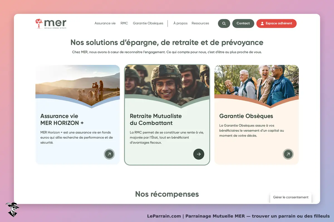Image resolution: width=334 pixels, height=222 pixels.
Task: Click the Nos solutions d'épargne heading
Action: click(x=167, y=42)
